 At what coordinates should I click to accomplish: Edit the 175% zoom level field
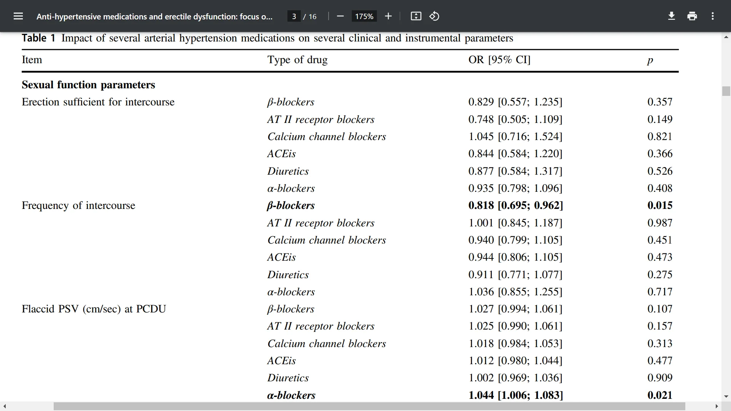tap(364, 16)
